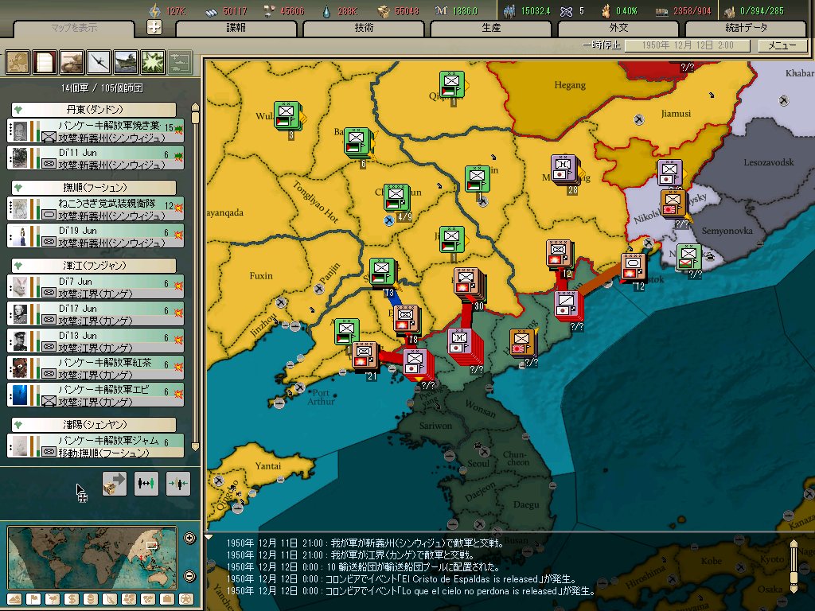The height and width of the screenshot is (611, 815).
Task: Click the crate-and-arrow strategic redeployment icon
Action: coord(115,484)
